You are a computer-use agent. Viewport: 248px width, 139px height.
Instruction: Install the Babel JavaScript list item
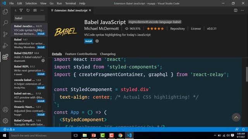41,34
